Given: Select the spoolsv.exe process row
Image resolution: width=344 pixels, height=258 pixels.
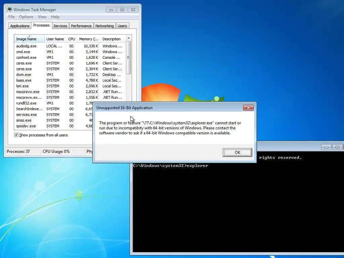Looking at the screenshot, I should (x=54, y=126).
